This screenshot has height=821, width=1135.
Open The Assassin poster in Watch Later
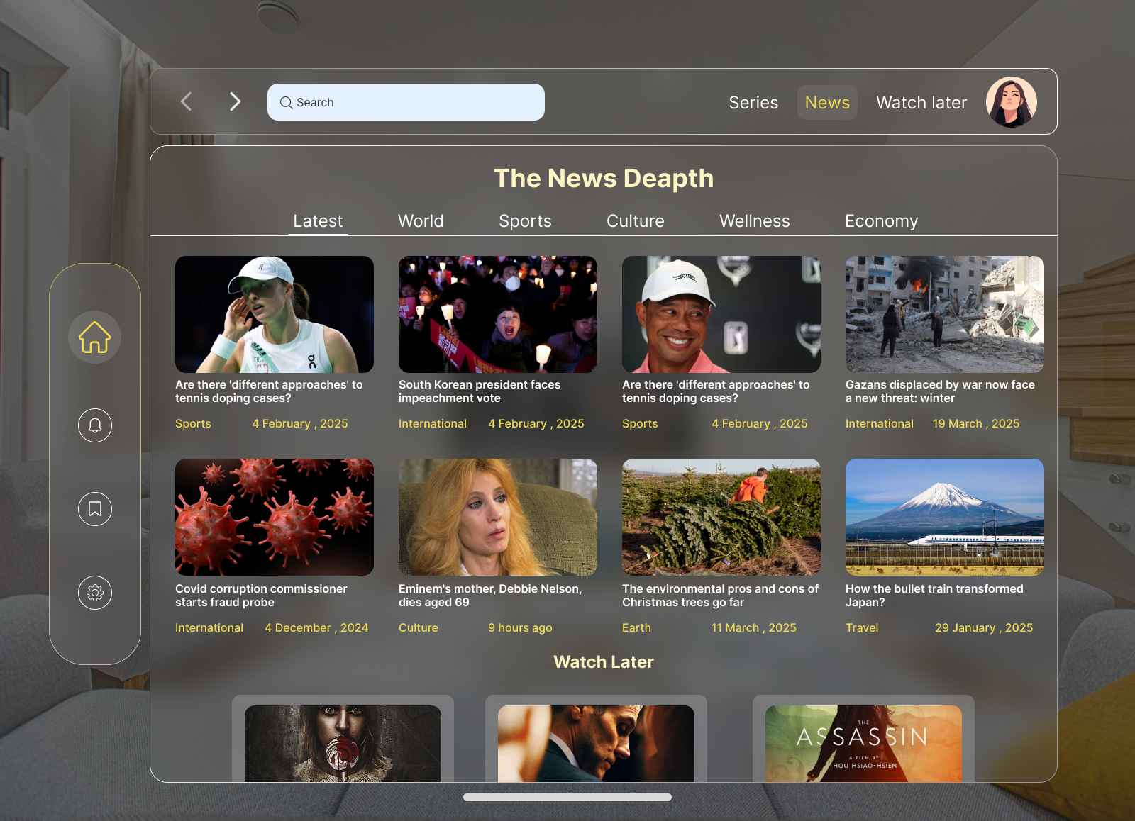tap(863, 744)
